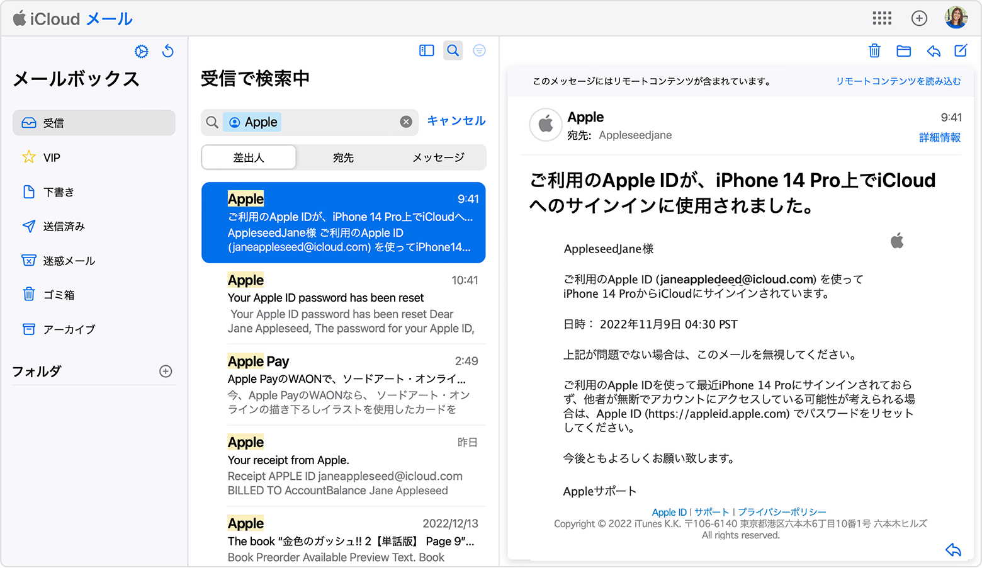Open the 迷惑メール junk mailbox
The width and height of the screenshot is (982, 568).
coord(69,261)
